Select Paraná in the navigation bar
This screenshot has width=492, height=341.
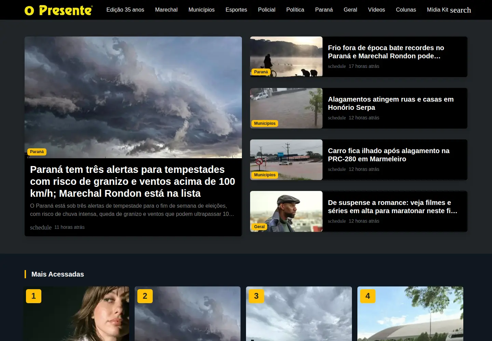coord(324,10)
